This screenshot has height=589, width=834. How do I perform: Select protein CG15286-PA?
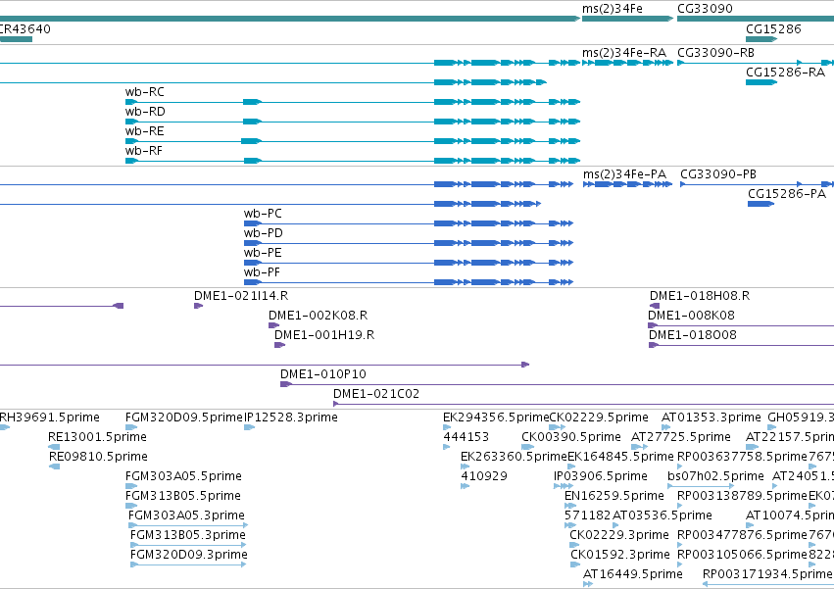coord(787,194)
